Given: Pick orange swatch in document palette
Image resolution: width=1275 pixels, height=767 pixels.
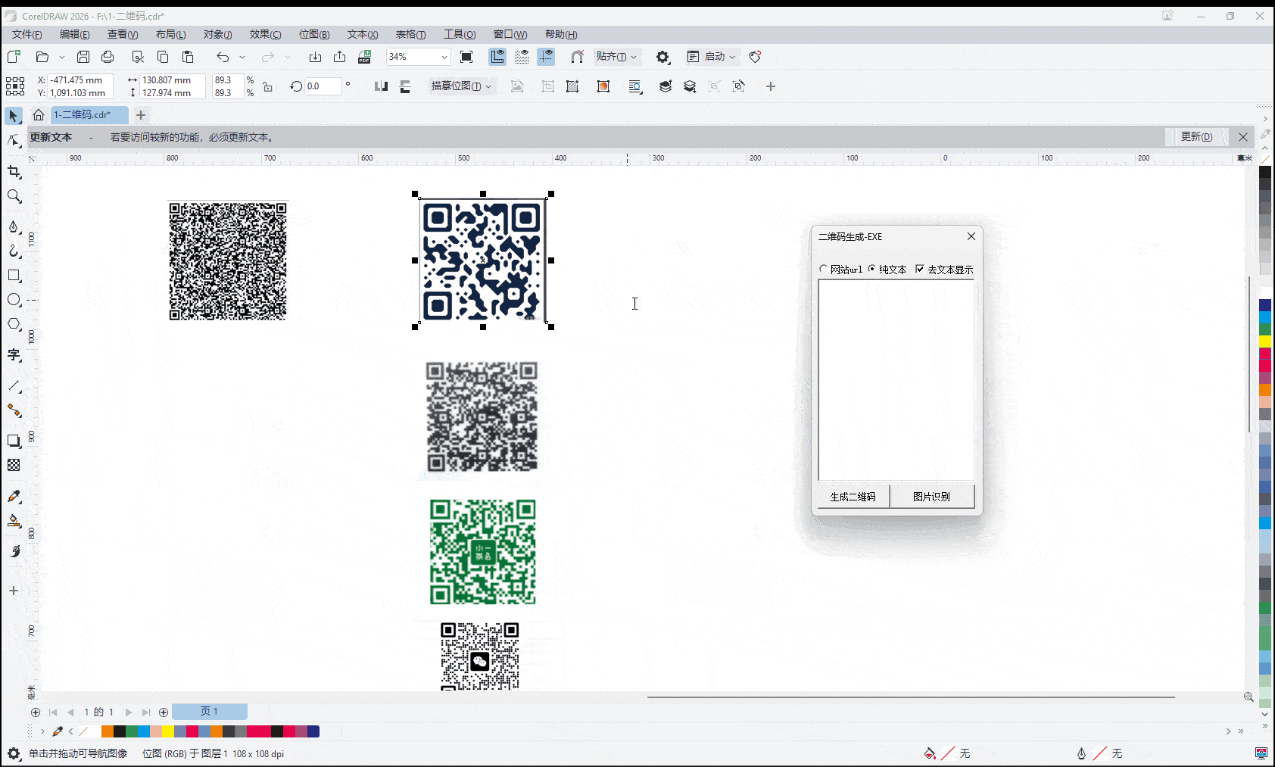Looking at the screenshot, I should pyautogui.click(x=107, y=731).
